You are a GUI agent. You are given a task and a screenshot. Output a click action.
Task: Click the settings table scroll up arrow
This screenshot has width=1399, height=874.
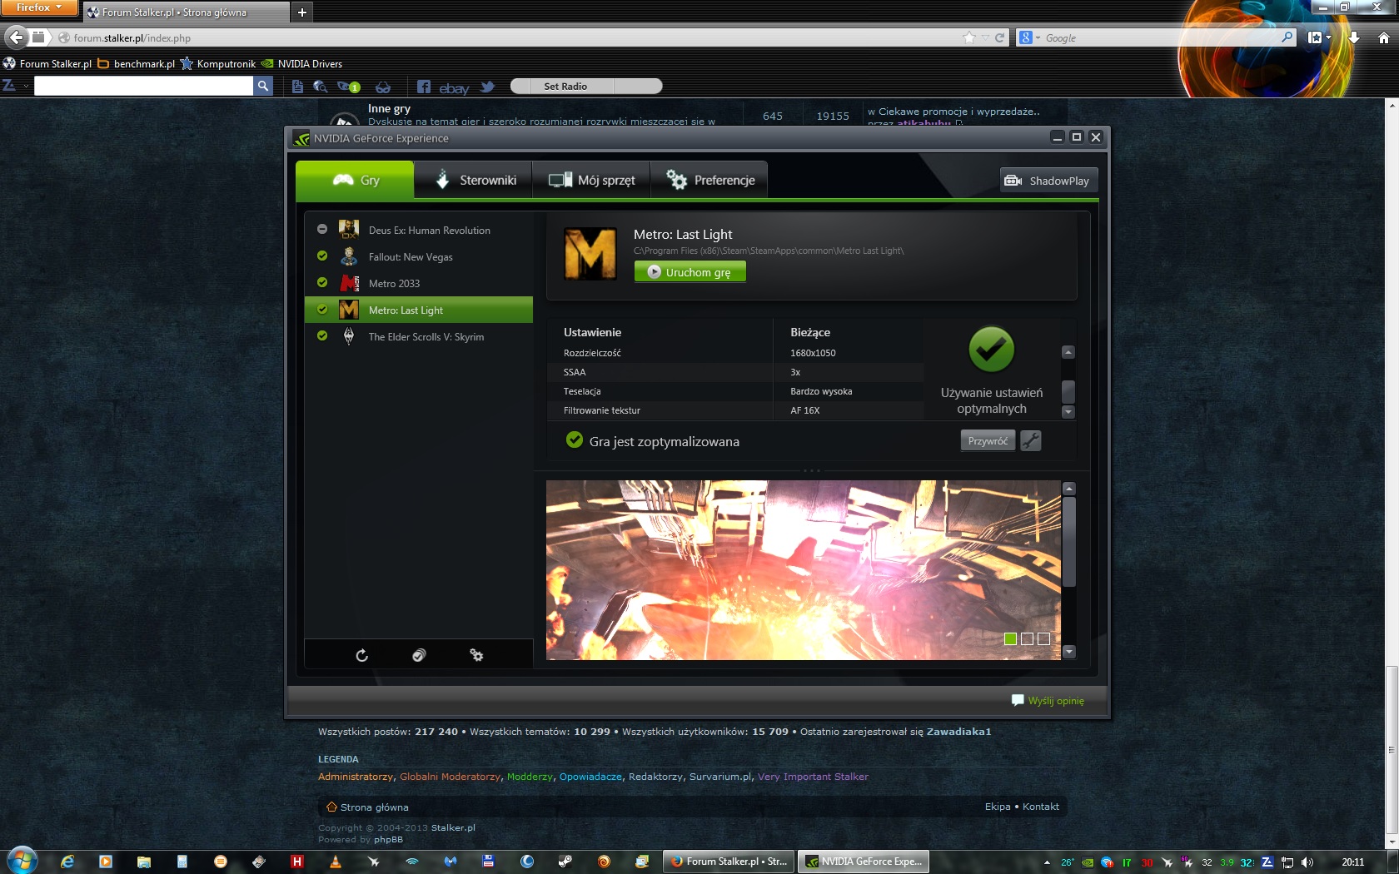pos(1068,352)
